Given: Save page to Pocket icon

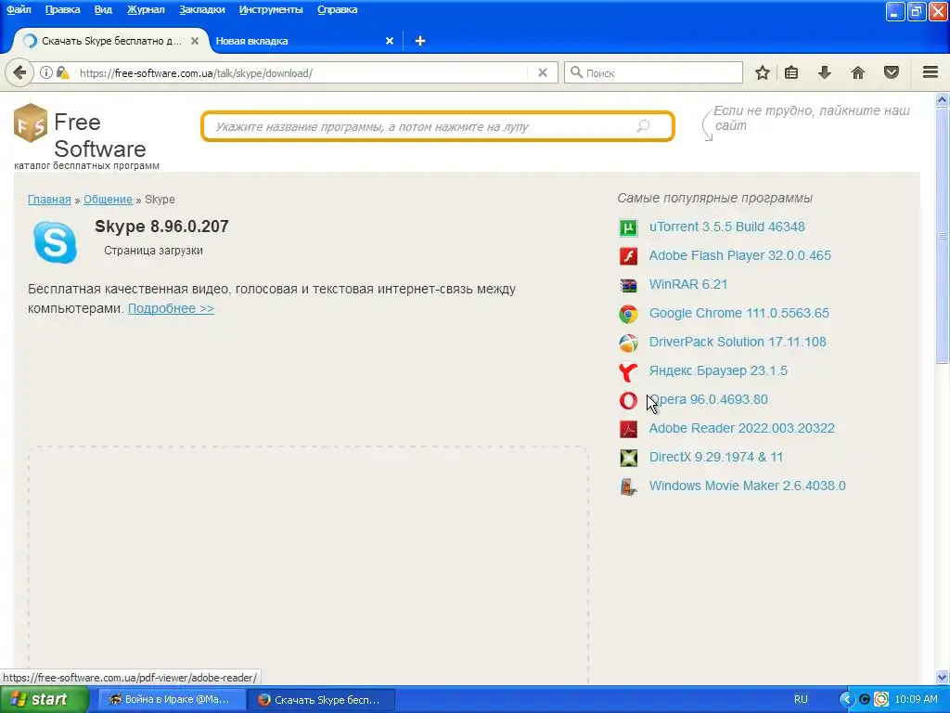Looking at the screenshot, I should pyautogui.click(x=892, y=72).
